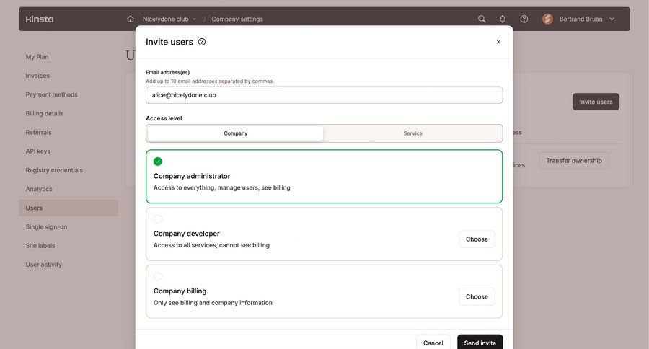The width and height of the screenshot is (649, 349).
Task: Click into Email address(es) input field
Action: click(x=324, y=95)
